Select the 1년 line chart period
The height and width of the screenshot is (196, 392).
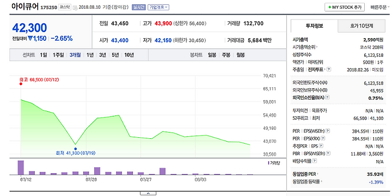[90, 55]
